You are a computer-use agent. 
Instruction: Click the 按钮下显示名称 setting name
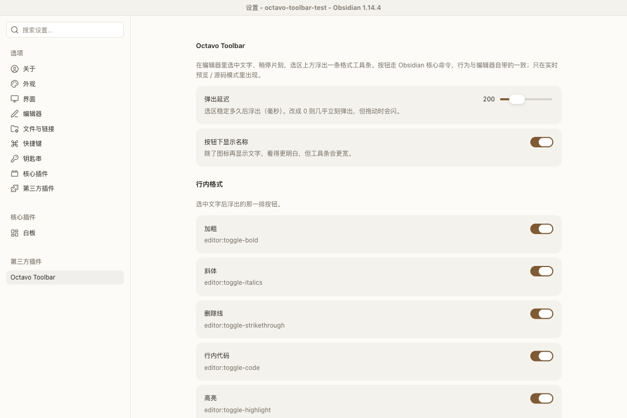tap(226, 142)
